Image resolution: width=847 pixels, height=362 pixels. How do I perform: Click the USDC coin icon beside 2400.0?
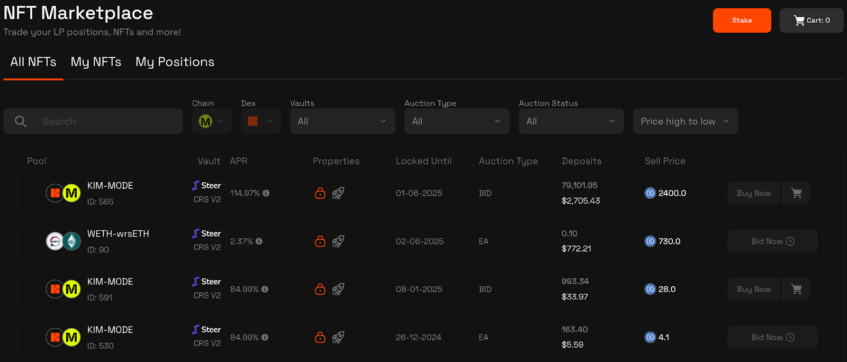point(650,193)
